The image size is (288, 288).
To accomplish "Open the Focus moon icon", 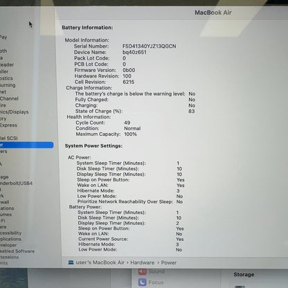I will click(x=143, y=282).
